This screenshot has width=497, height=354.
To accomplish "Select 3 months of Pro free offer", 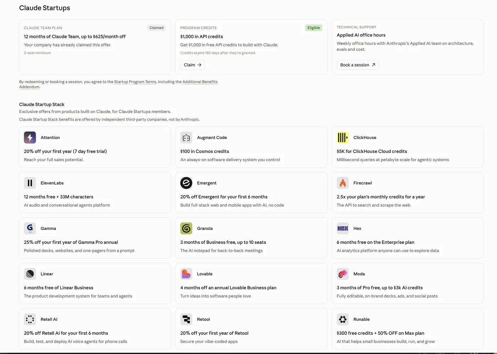I will tap(379, 288).
